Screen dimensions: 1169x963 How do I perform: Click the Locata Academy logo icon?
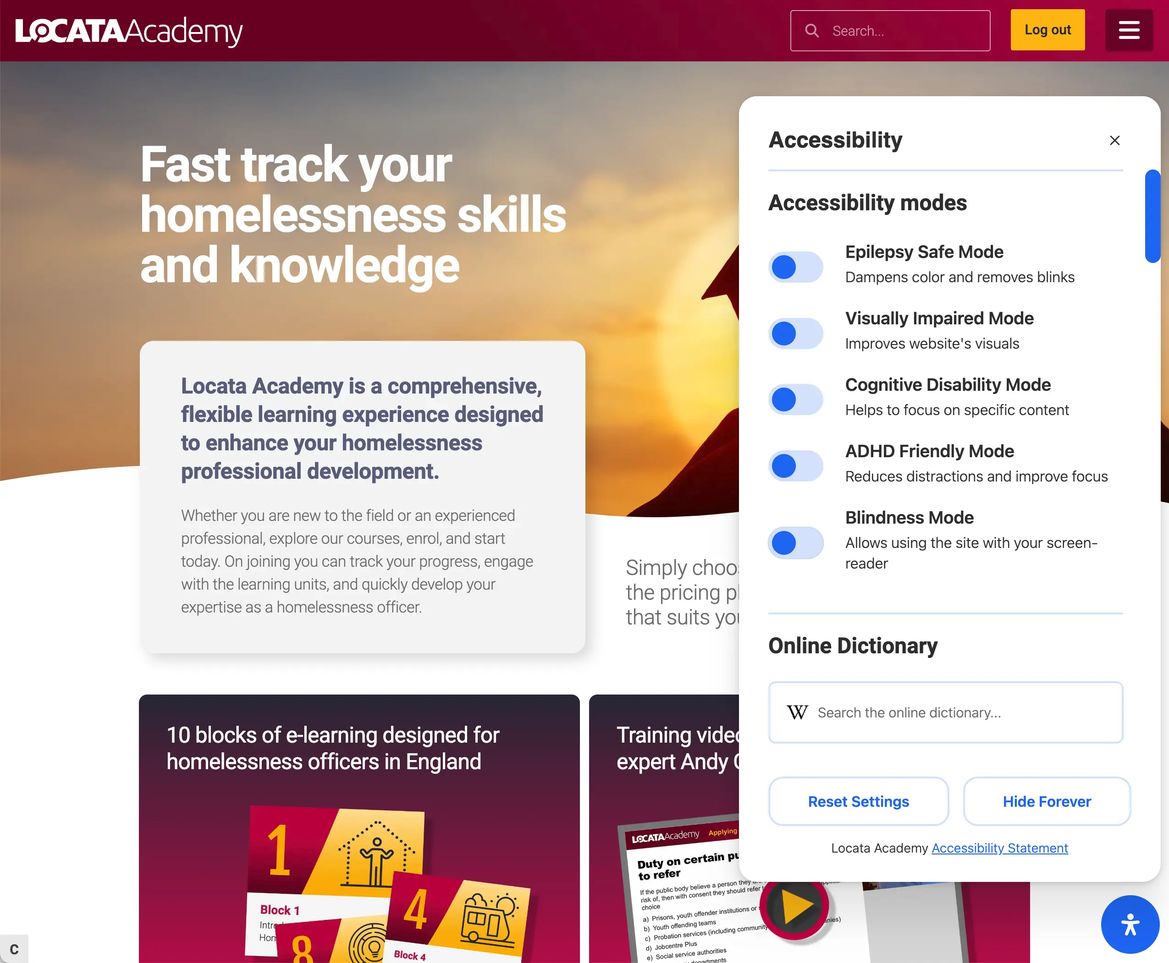130,30
